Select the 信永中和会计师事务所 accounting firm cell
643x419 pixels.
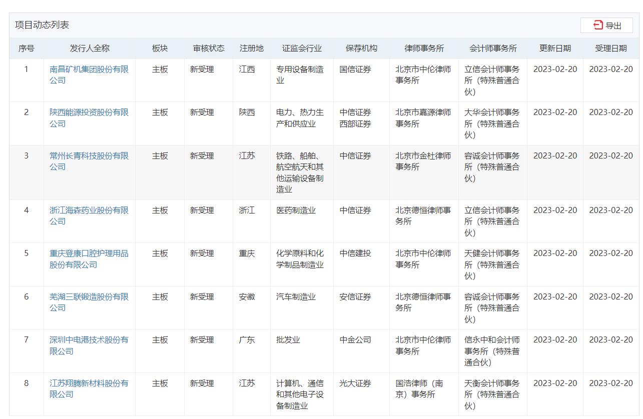[492, 351]
